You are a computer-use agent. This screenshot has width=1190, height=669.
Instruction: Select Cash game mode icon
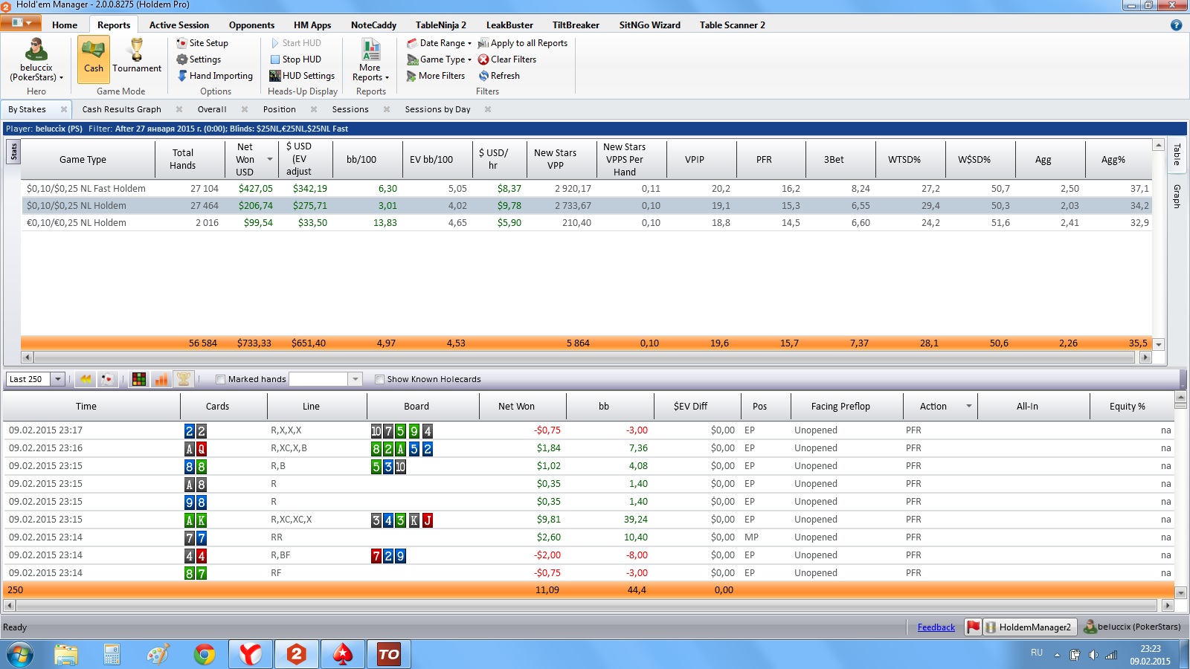click(x=93, y=51)
